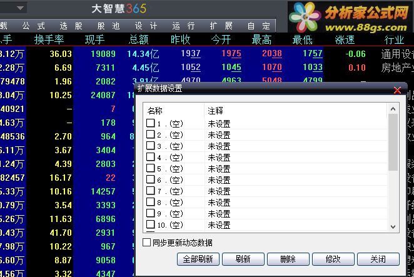Viewport: 414px width, 277px height.
Task: Select 现手 value 19089
Action: (103, 54)
